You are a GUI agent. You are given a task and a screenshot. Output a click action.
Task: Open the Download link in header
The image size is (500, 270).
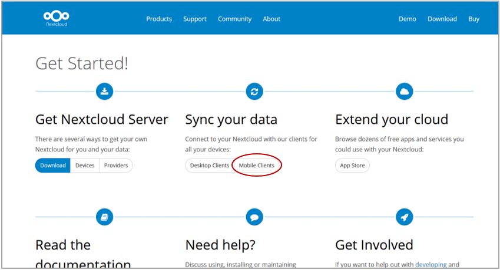(442, 19)
